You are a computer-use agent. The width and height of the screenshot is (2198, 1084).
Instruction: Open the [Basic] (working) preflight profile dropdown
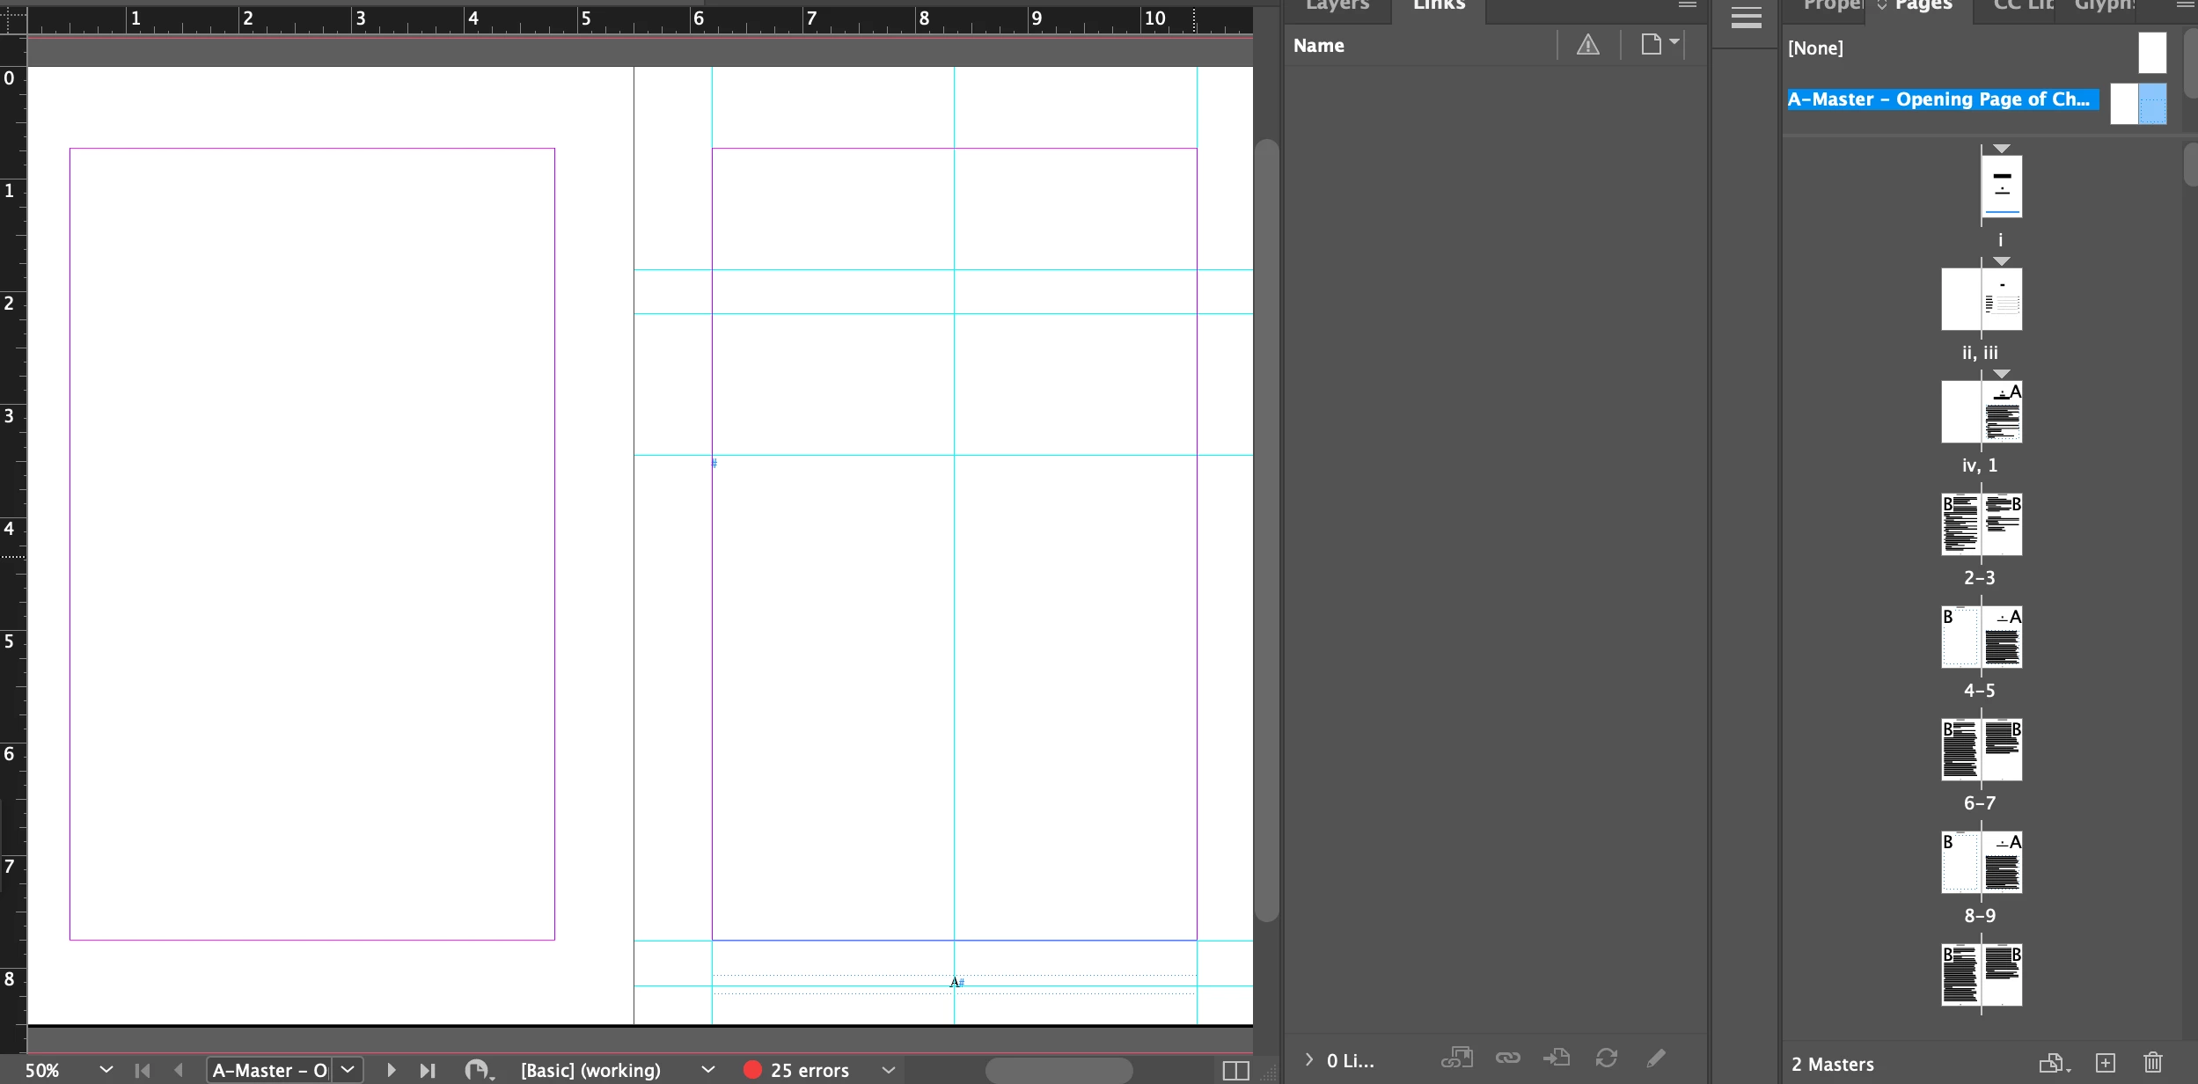point(707,1070)
